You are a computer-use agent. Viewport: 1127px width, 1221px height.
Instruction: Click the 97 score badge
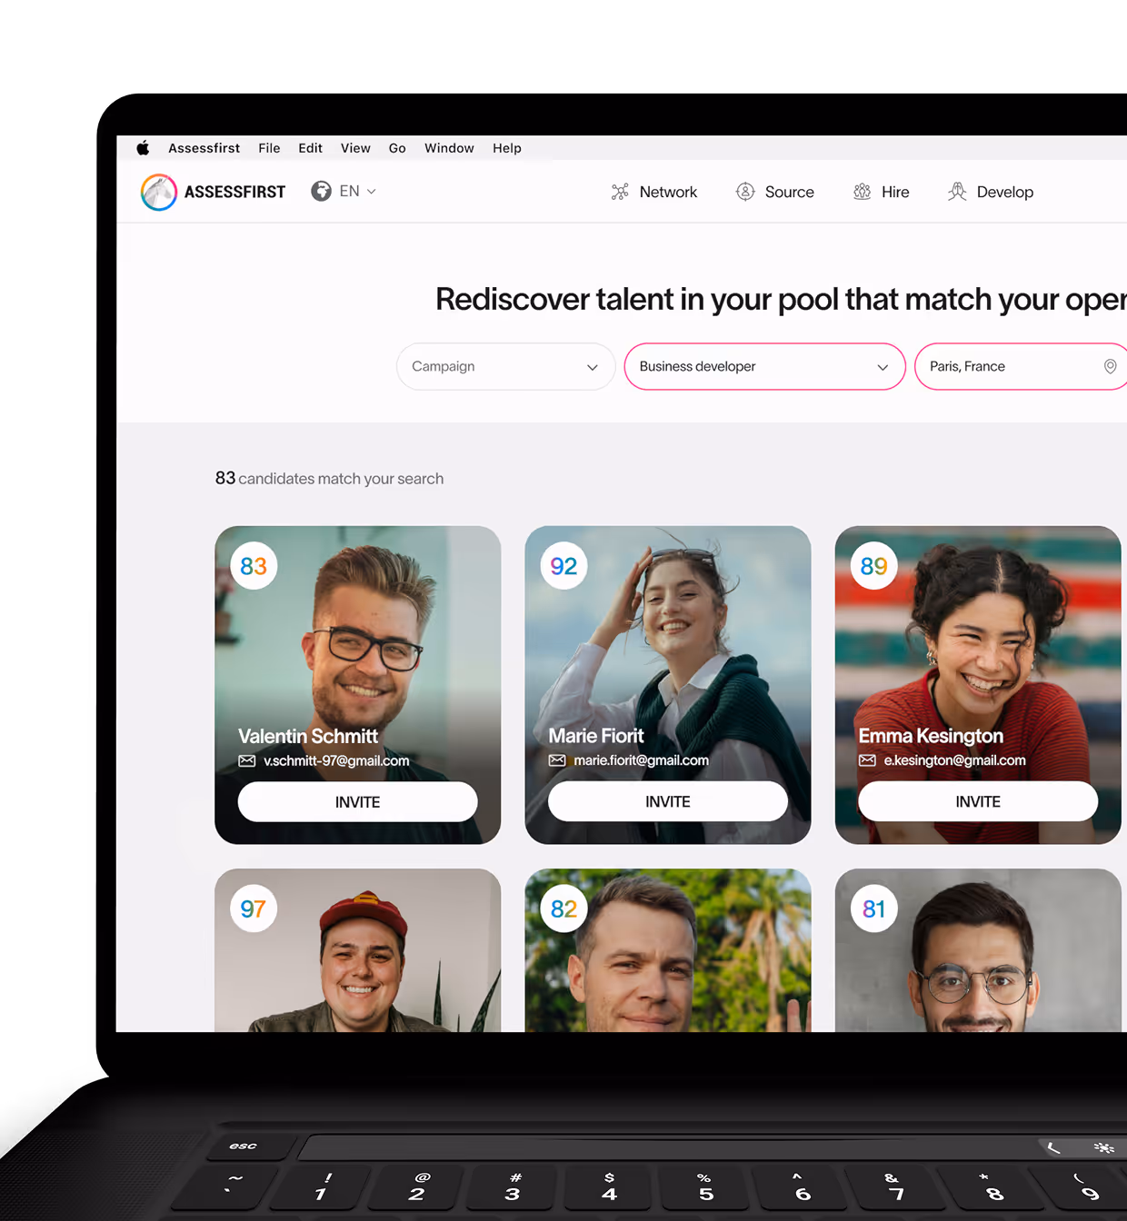[254, 908]
